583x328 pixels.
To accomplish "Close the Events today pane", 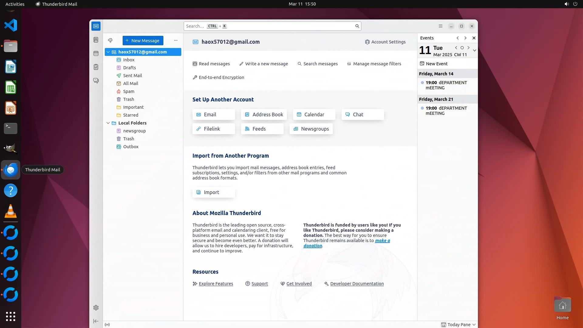I will tap(474, 38).
